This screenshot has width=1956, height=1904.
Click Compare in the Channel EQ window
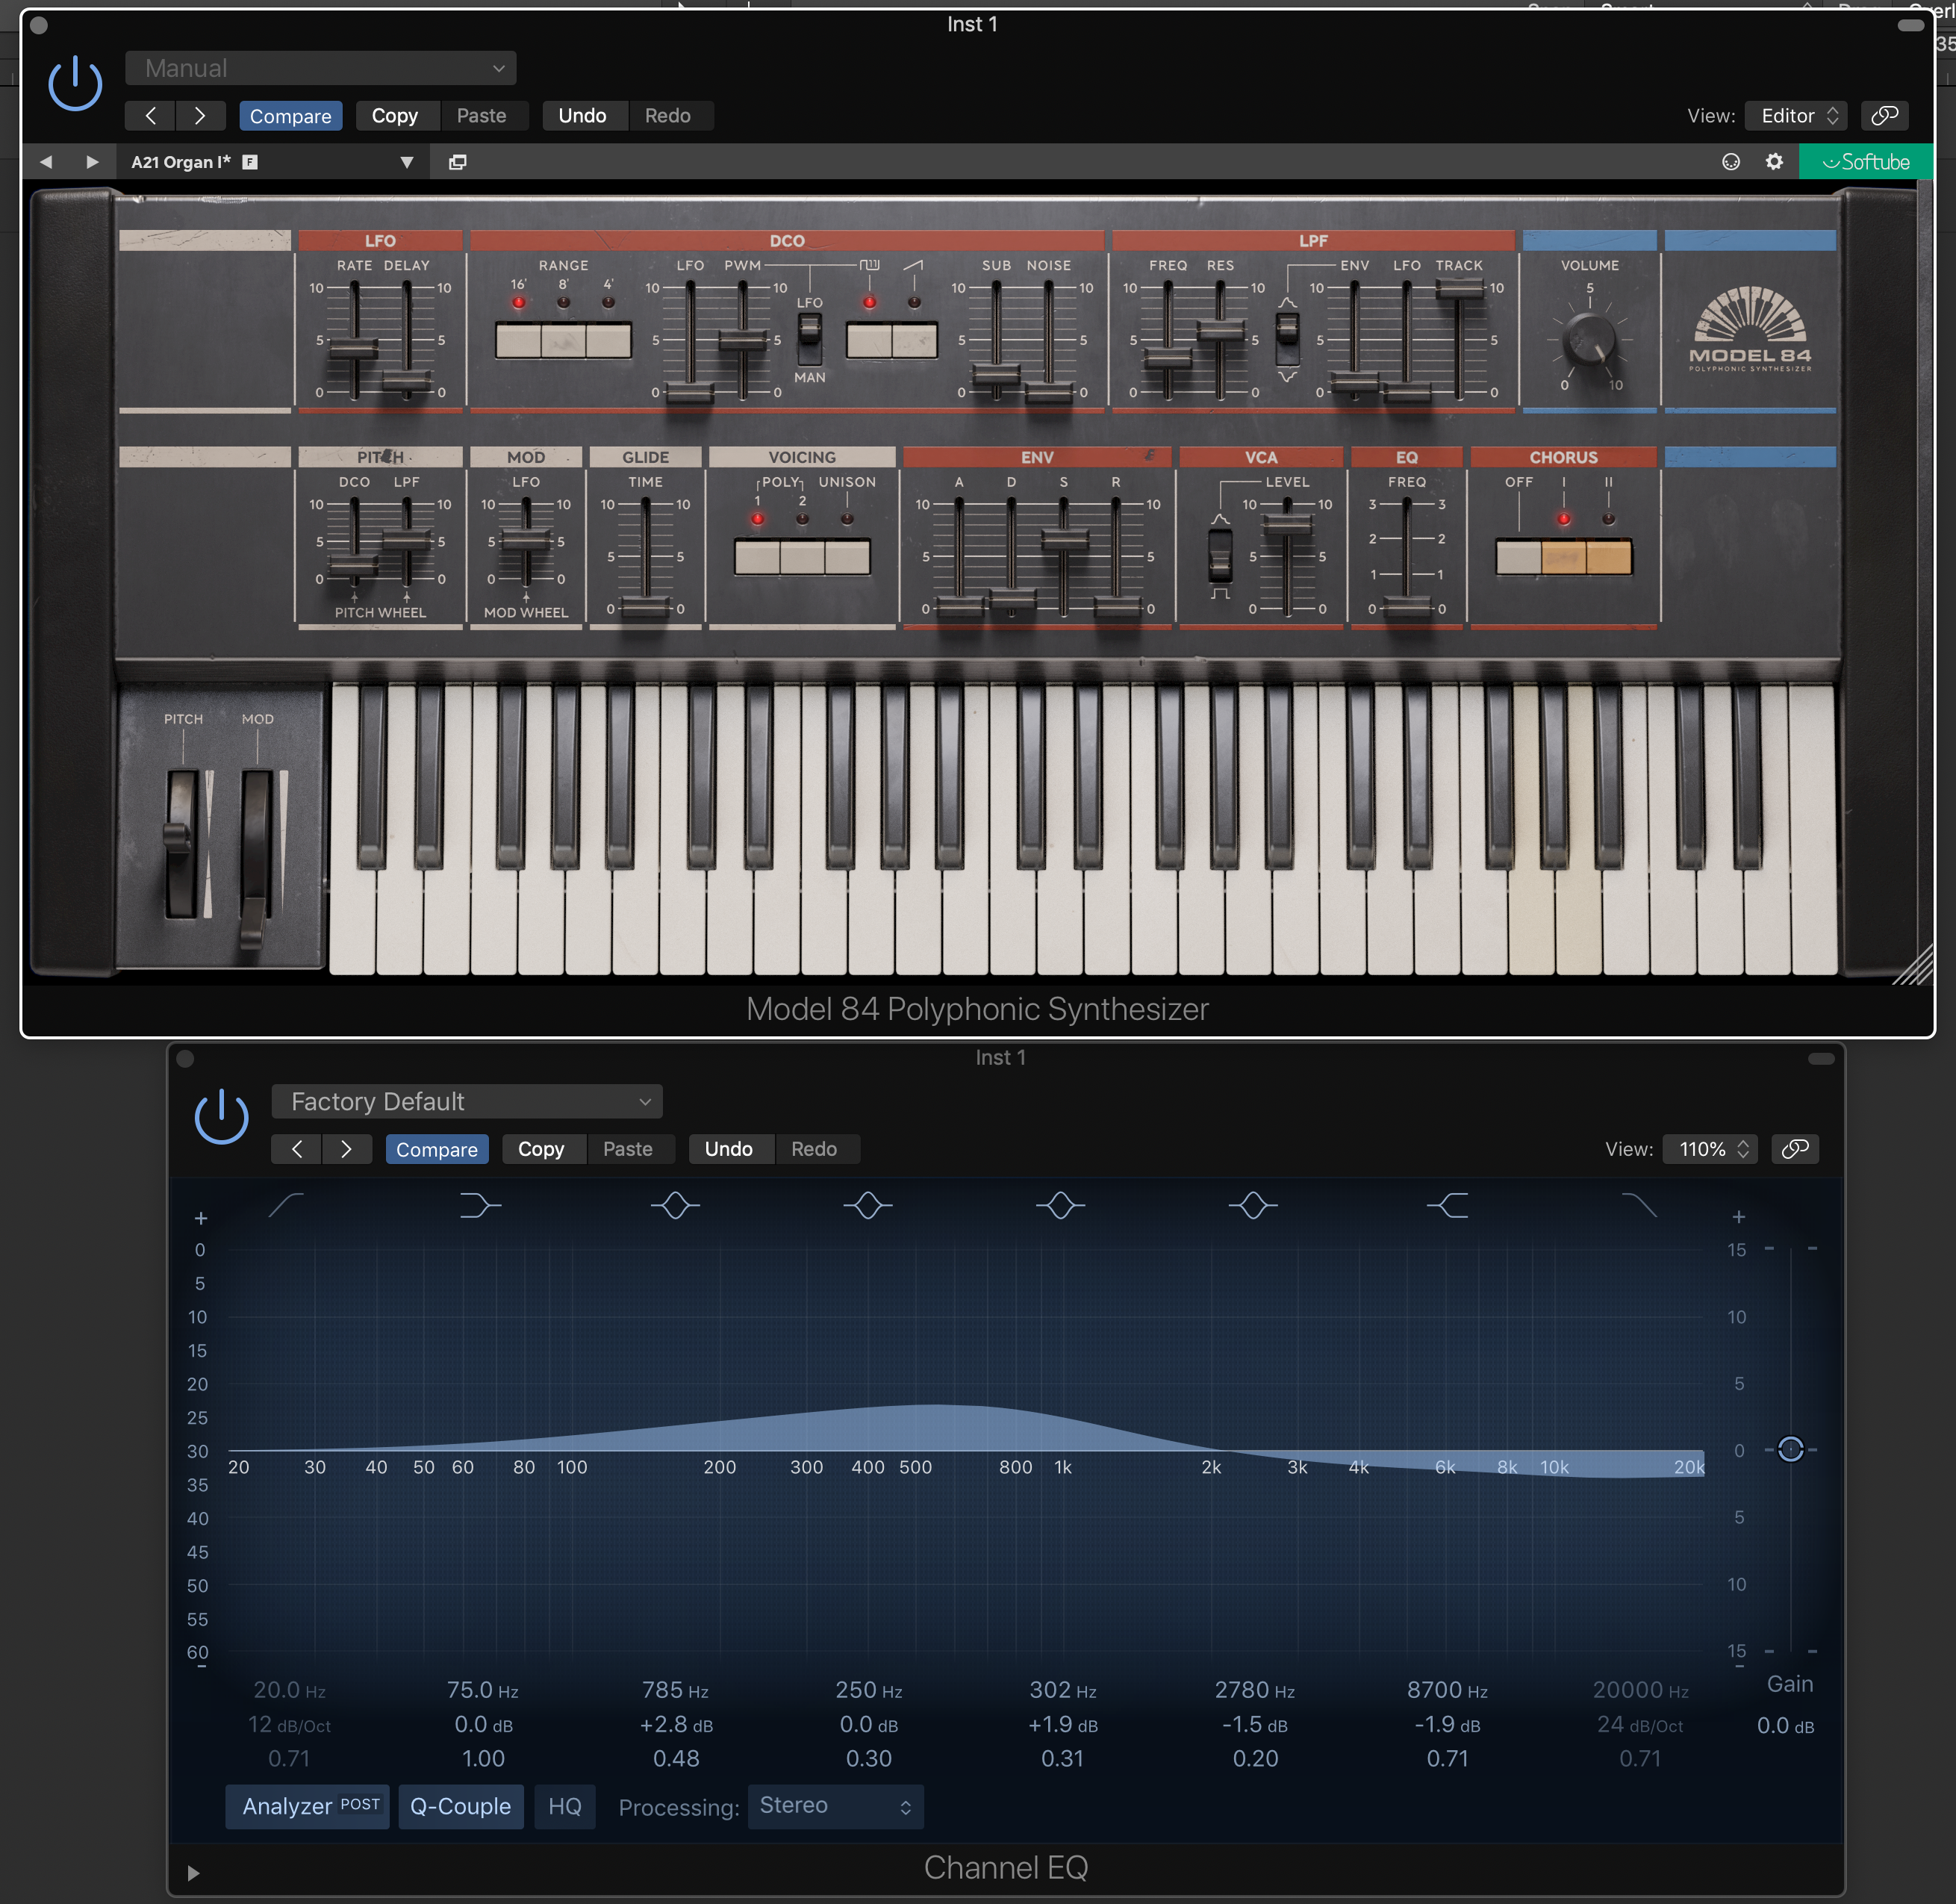pos(437,1149)
